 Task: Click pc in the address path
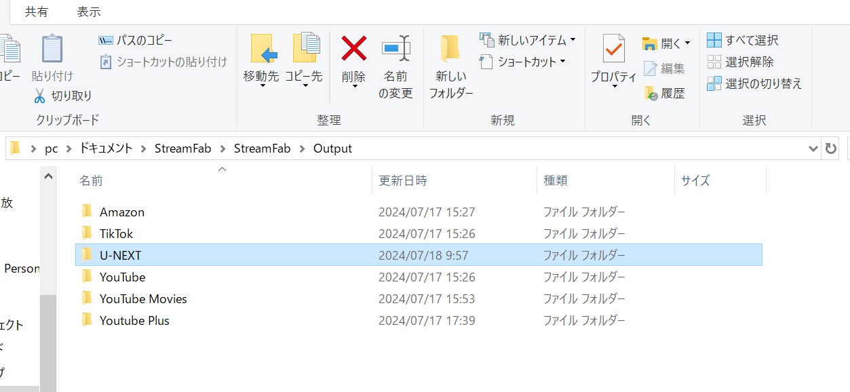[x=52, y=149]
